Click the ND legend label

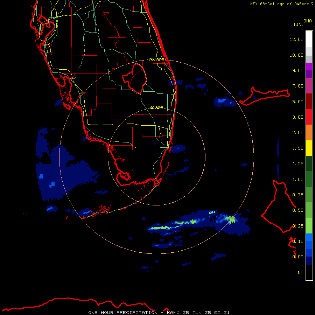[301, 273]
